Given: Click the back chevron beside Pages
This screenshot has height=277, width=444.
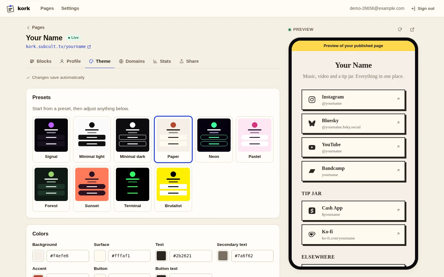Looking at the screenshot, I should coord(28,28).
